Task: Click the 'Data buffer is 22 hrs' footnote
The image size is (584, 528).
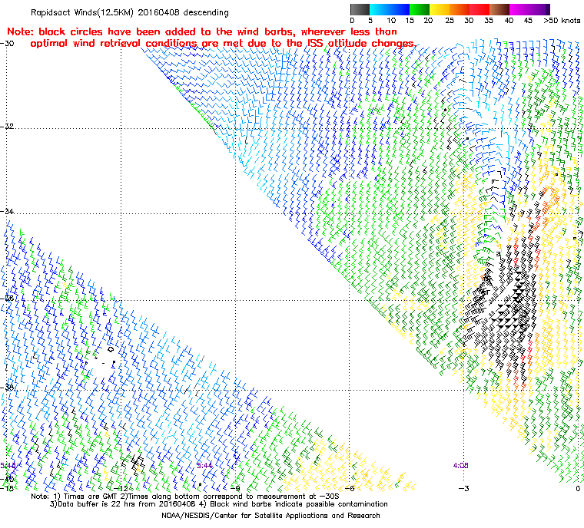Action: [219, 503]
